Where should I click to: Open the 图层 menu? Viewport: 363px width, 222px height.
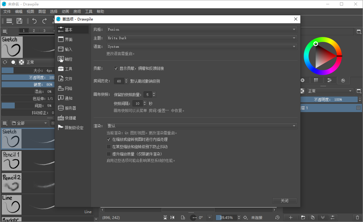point(42,12)
